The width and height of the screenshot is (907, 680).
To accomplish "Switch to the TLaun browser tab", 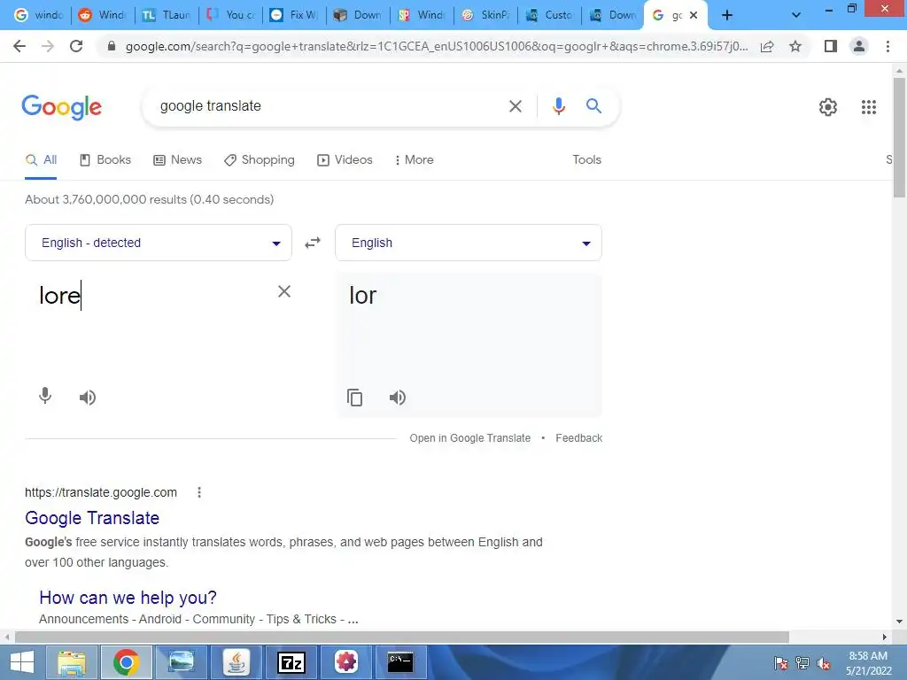I will tap(166, 16).
